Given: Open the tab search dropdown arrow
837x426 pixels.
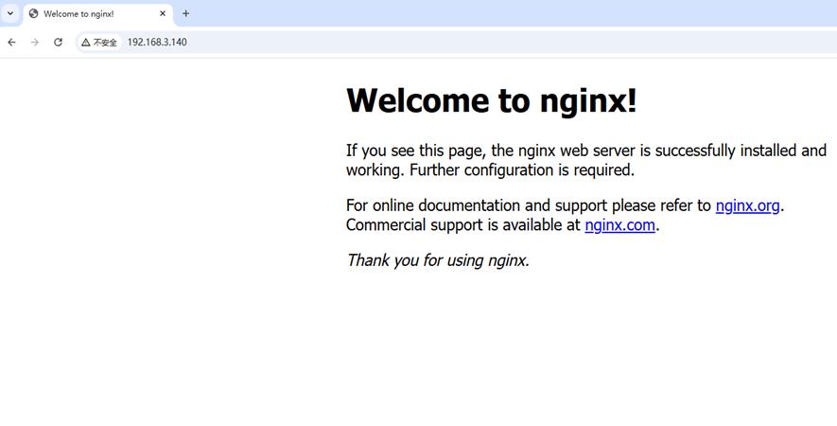Looking at the screenshot, I should click(x=10, y=13).
